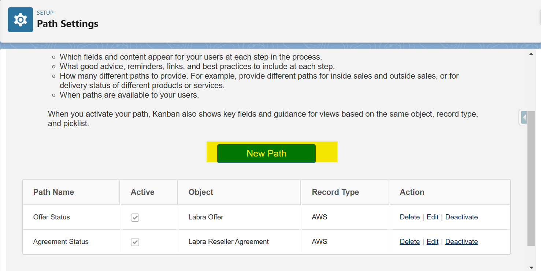The width and height of the screenshot is (541, 271).
Task: Click scrollbar up arrow
Action: click(x=531, y=54)
